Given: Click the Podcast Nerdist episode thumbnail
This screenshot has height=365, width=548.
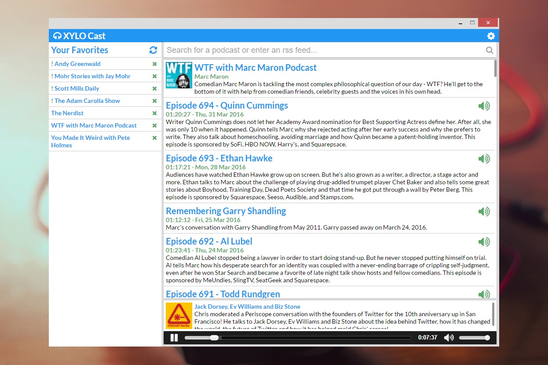Looking at the screenshot, I should click(x=179, y=315).
